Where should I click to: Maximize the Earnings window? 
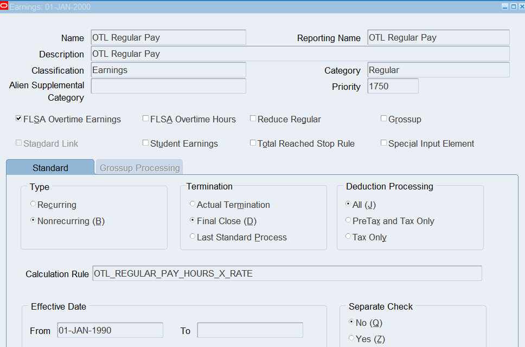click(x=513, y=6)
